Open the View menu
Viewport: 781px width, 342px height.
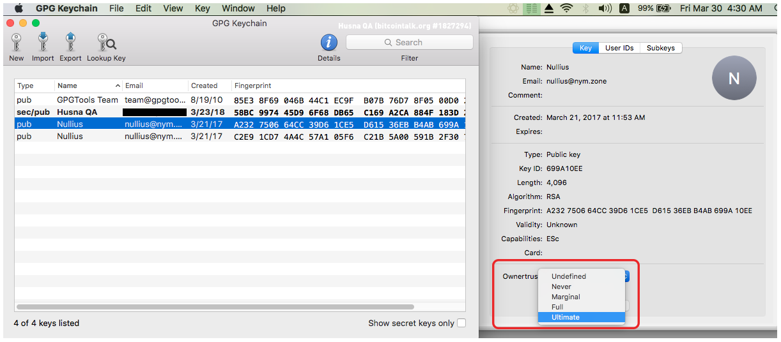[x=173, y=8]
